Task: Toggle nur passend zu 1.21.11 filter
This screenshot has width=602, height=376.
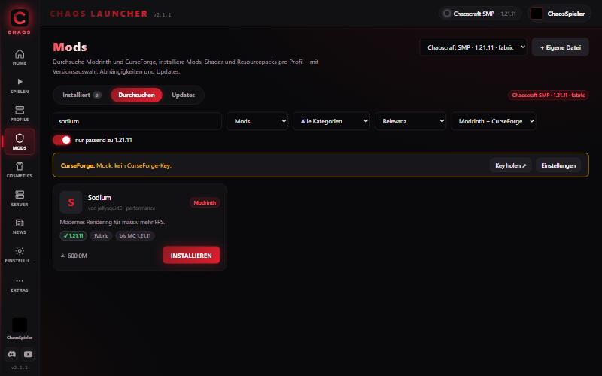Action: click(62, 140)
